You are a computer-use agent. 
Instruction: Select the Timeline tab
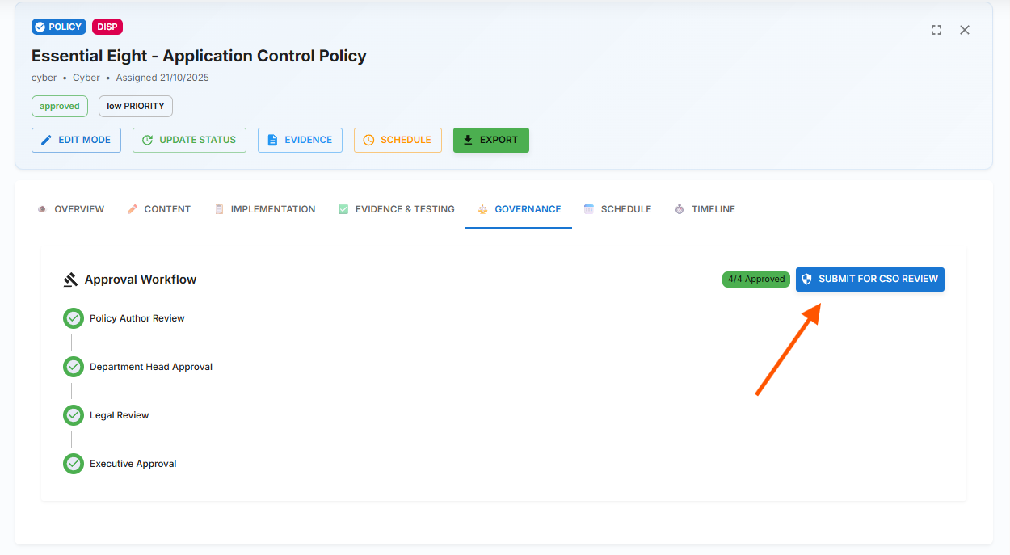(705, 209)
